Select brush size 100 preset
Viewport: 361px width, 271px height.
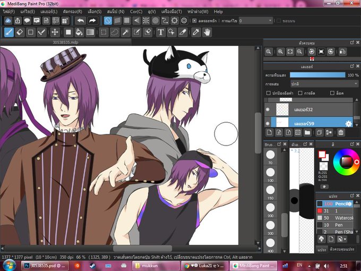(x=270, y=174)
